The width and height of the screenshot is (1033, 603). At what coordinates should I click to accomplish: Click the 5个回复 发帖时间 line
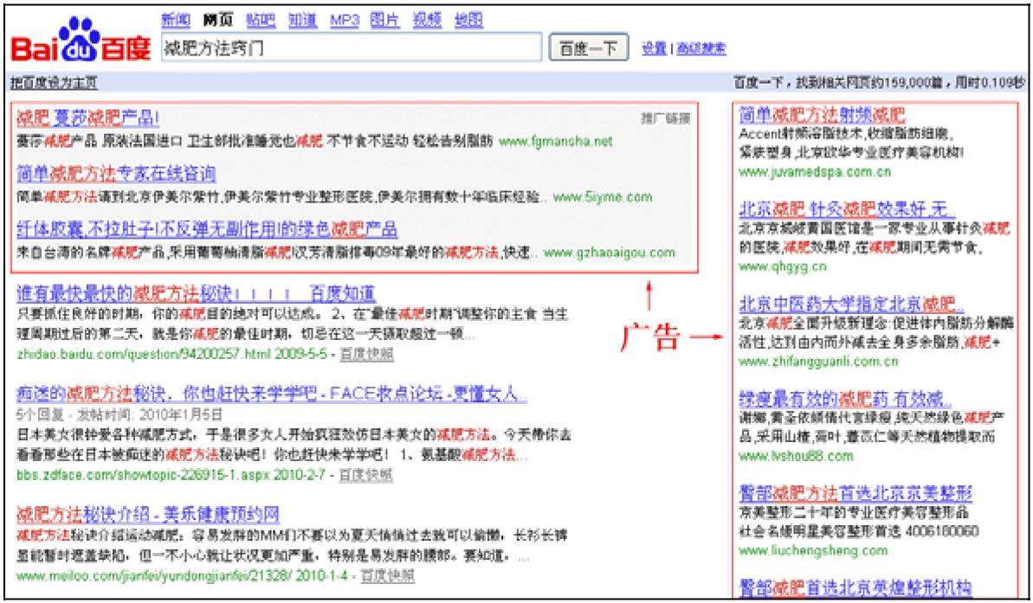[119, 415]
